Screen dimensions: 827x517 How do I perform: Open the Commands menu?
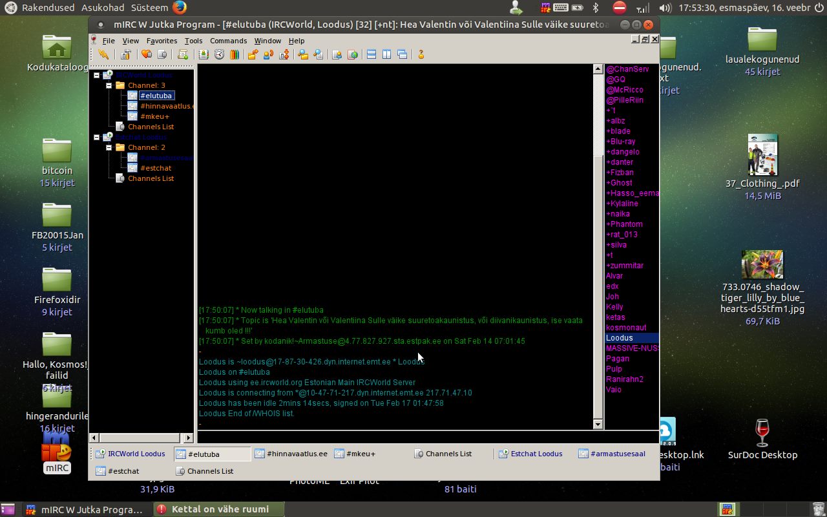click(228, 41)
